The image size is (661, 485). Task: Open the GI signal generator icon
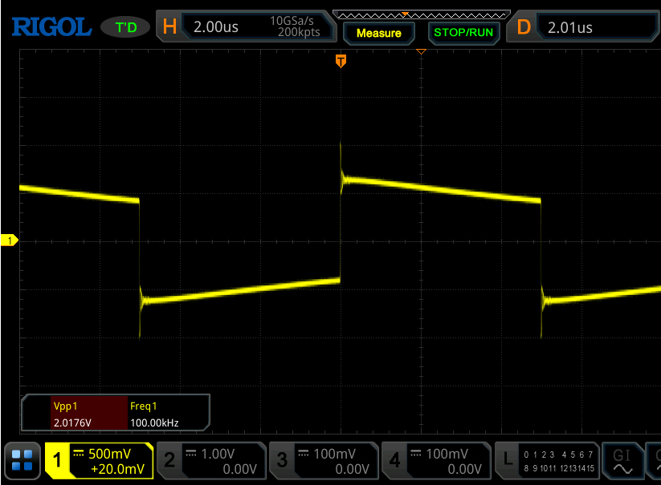(622, 461)
